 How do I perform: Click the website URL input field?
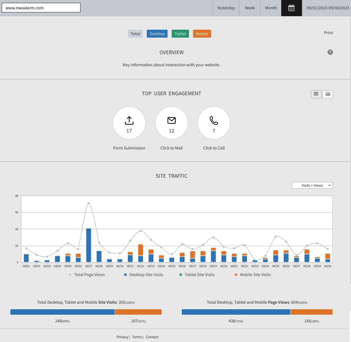(41, 8)
